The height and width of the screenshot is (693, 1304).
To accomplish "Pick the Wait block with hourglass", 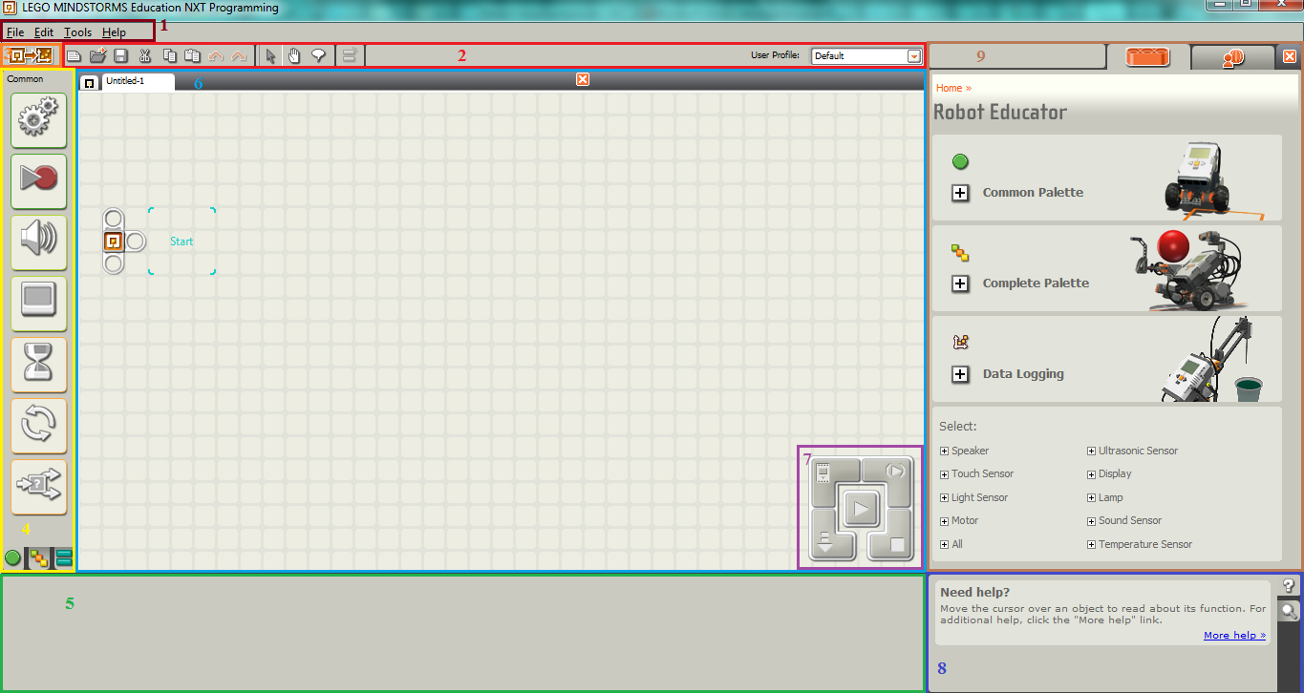I will point(38,364).
